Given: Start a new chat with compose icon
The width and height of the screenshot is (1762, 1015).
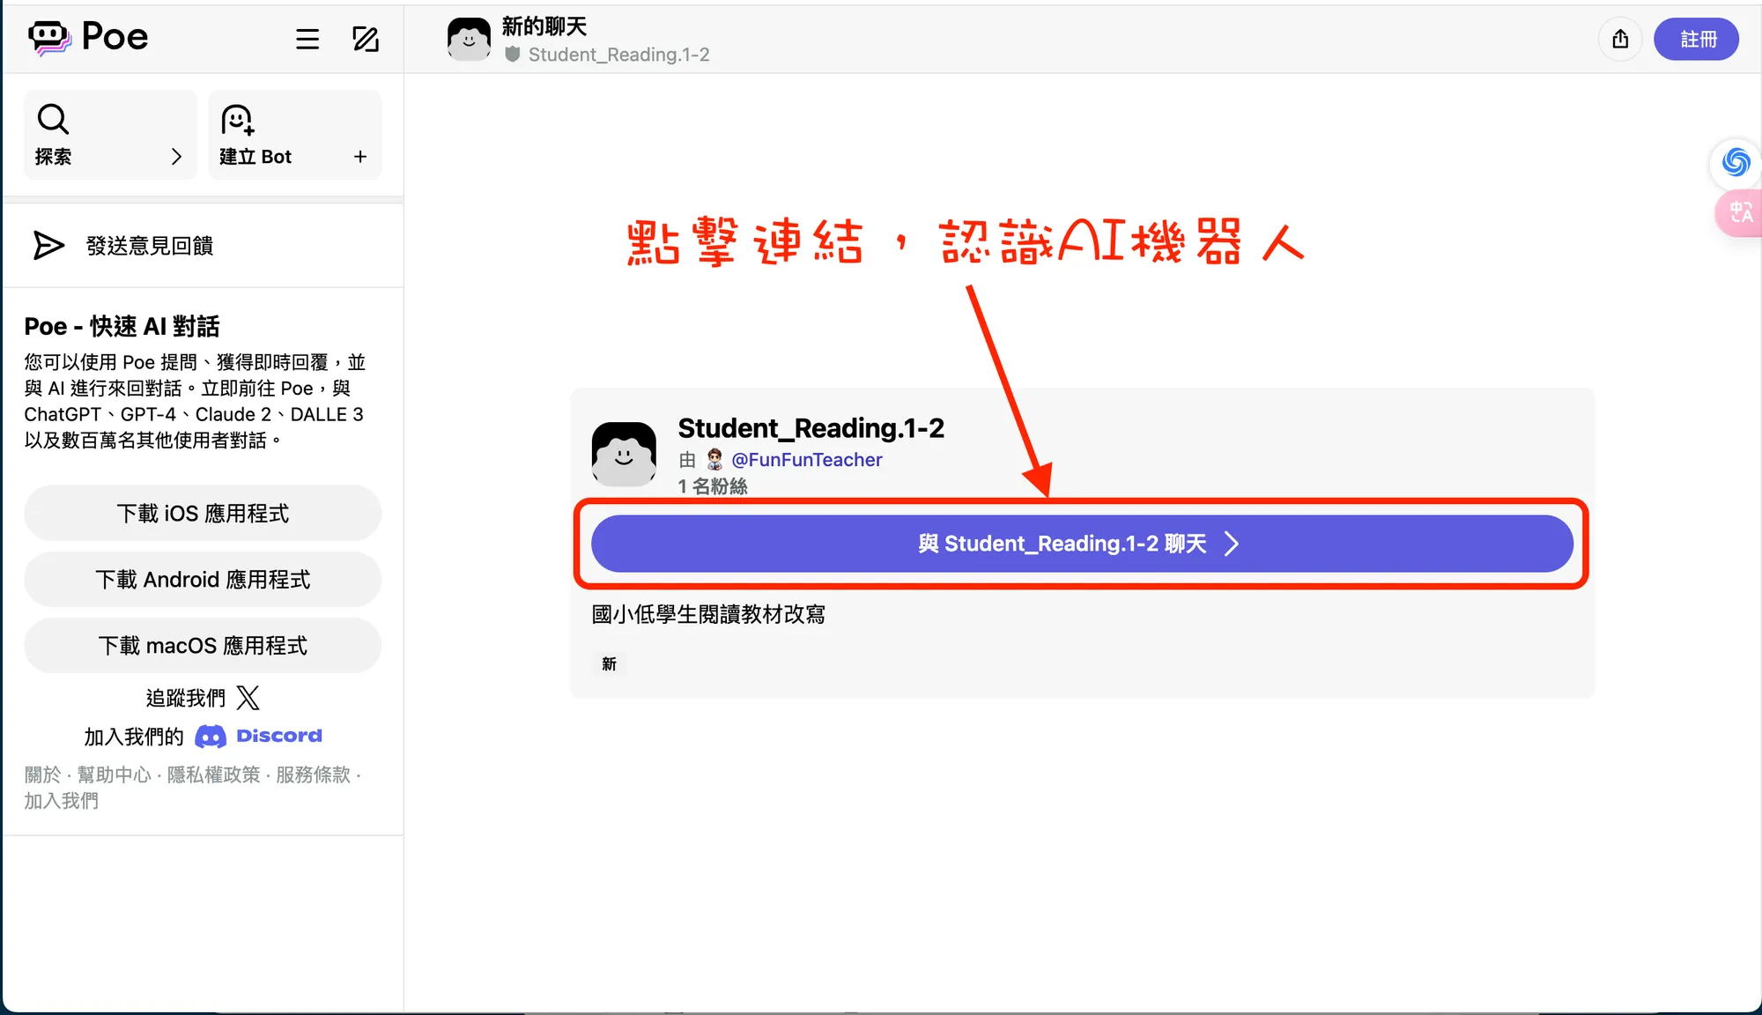Looking at the screenshot, I should pos(366,39).
